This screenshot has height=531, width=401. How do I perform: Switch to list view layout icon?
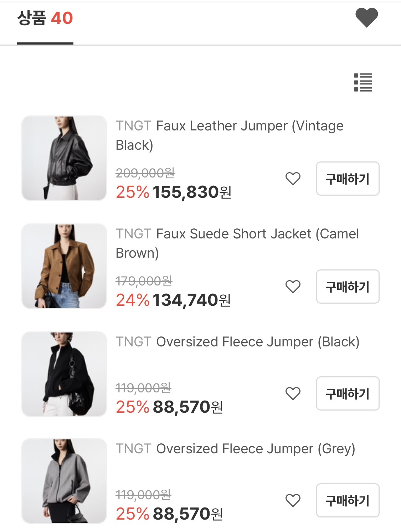[363, 83]
